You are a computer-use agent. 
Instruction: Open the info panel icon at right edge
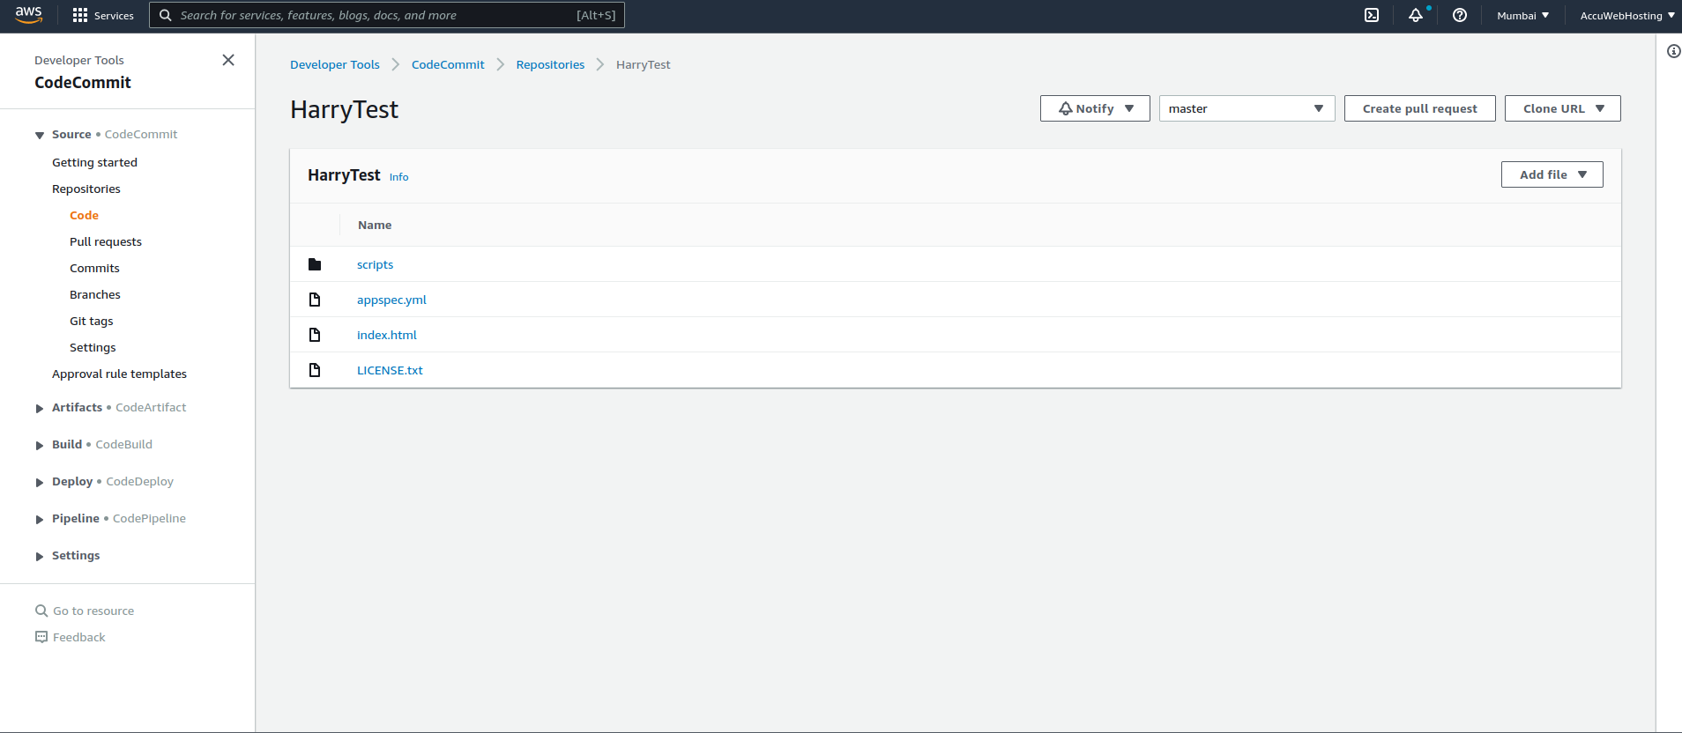(x=1673, y=51)
